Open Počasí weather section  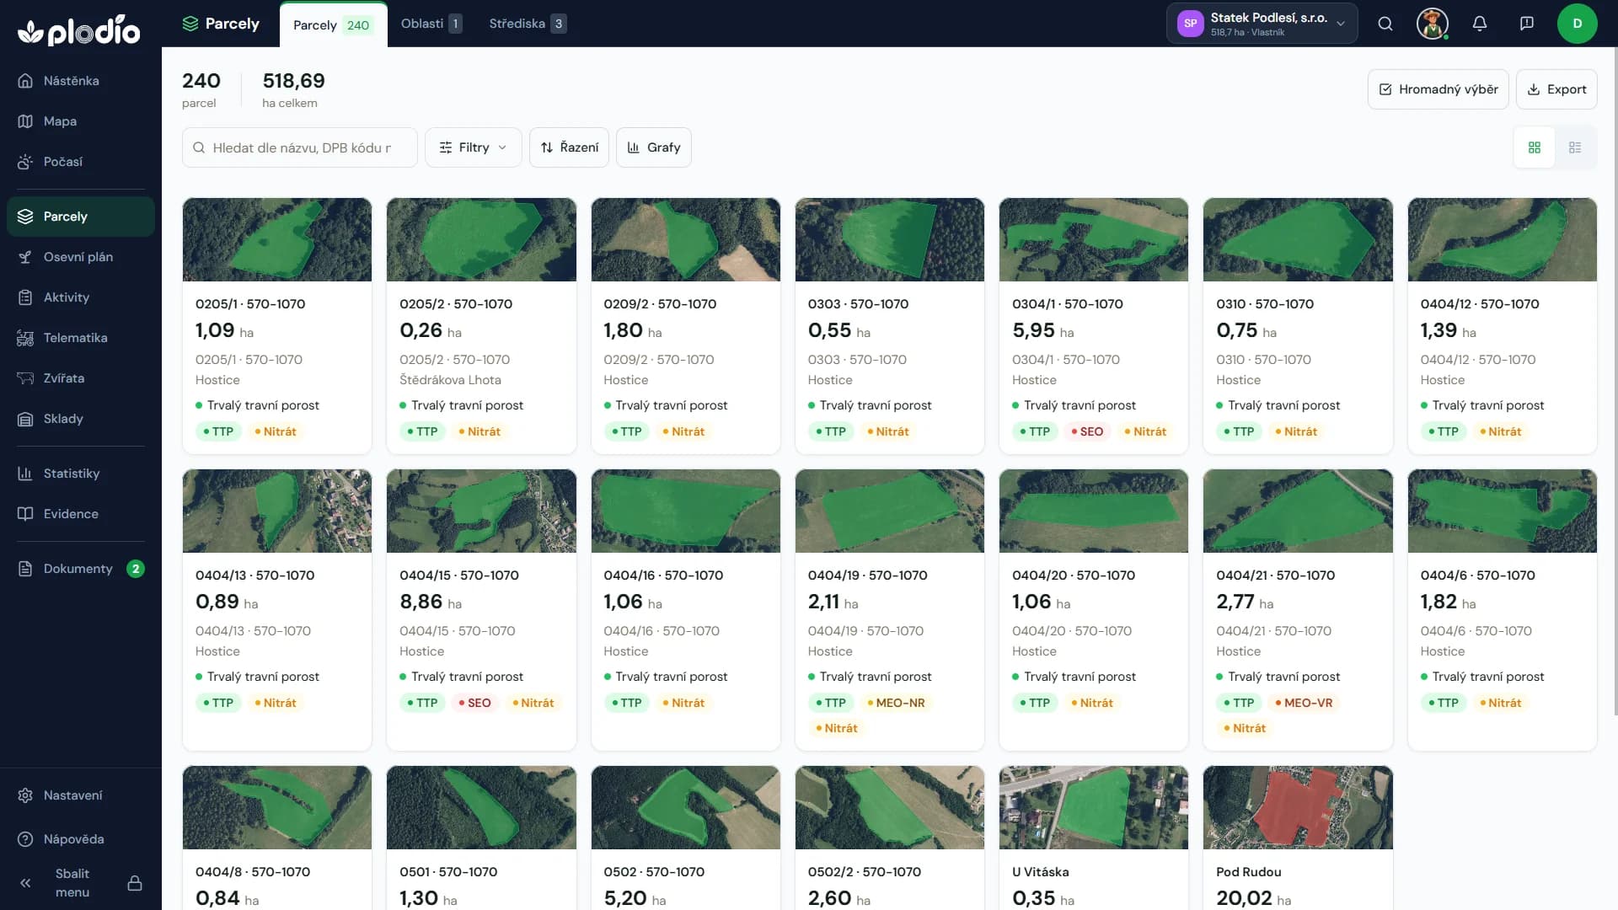(x=81, y=162)
